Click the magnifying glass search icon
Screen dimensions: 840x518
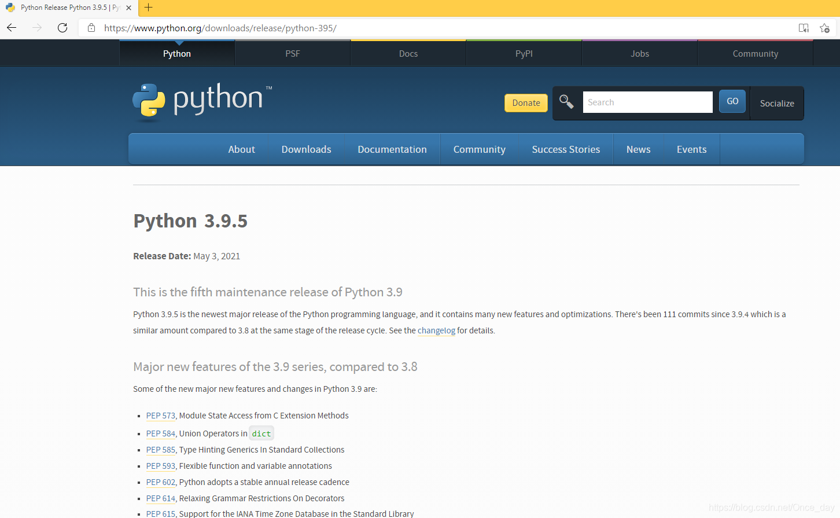tap(566, 102)
